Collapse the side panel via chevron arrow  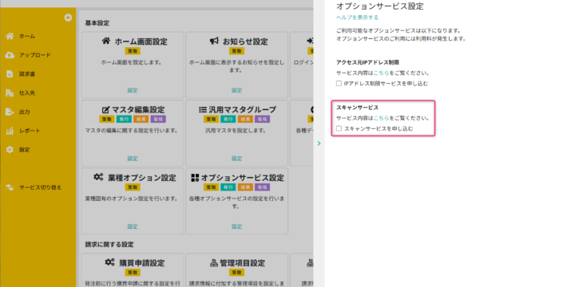tap(319, 143)
